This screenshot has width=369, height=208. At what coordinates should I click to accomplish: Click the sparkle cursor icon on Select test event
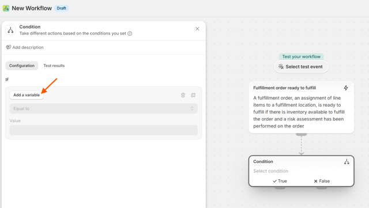281,67
